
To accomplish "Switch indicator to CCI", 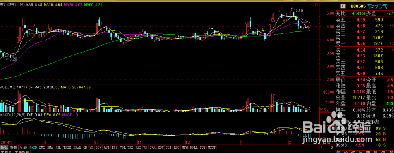I will coord(169,147).
